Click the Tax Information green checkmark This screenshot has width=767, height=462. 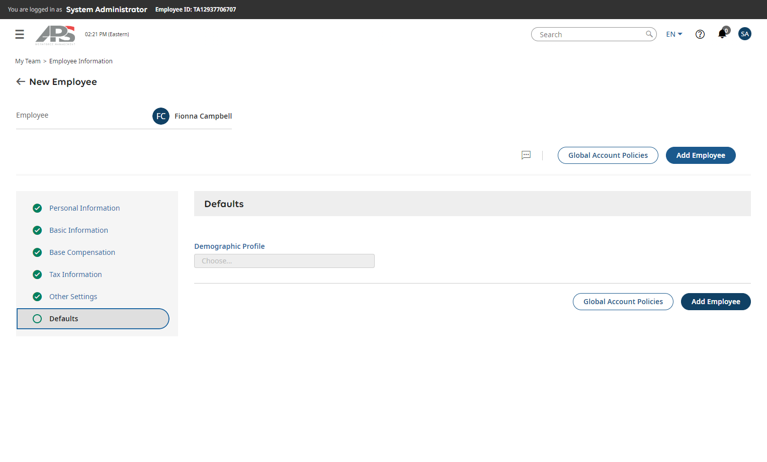point(37,274)
